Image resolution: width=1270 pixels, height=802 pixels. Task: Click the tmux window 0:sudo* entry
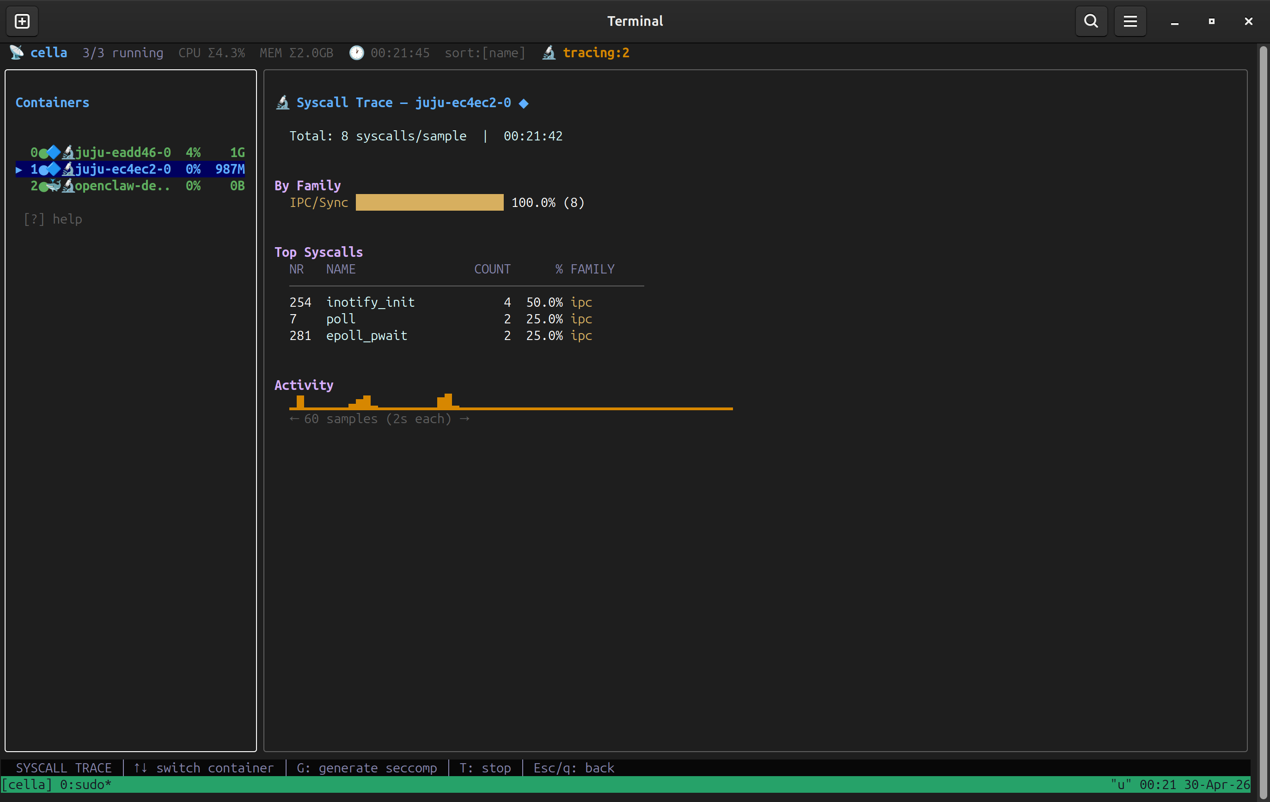click(x=85, y=784)
